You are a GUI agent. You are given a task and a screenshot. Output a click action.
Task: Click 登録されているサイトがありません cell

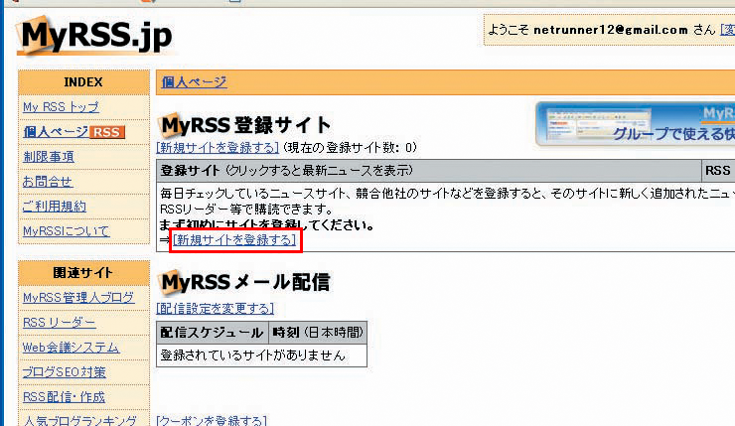(x=261, y=355)
